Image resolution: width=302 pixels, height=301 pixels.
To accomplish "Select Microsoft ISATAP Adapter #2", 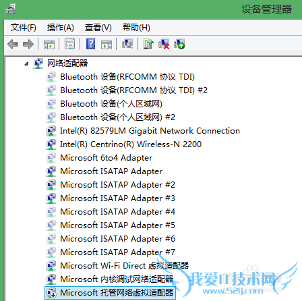I will 117,185.
